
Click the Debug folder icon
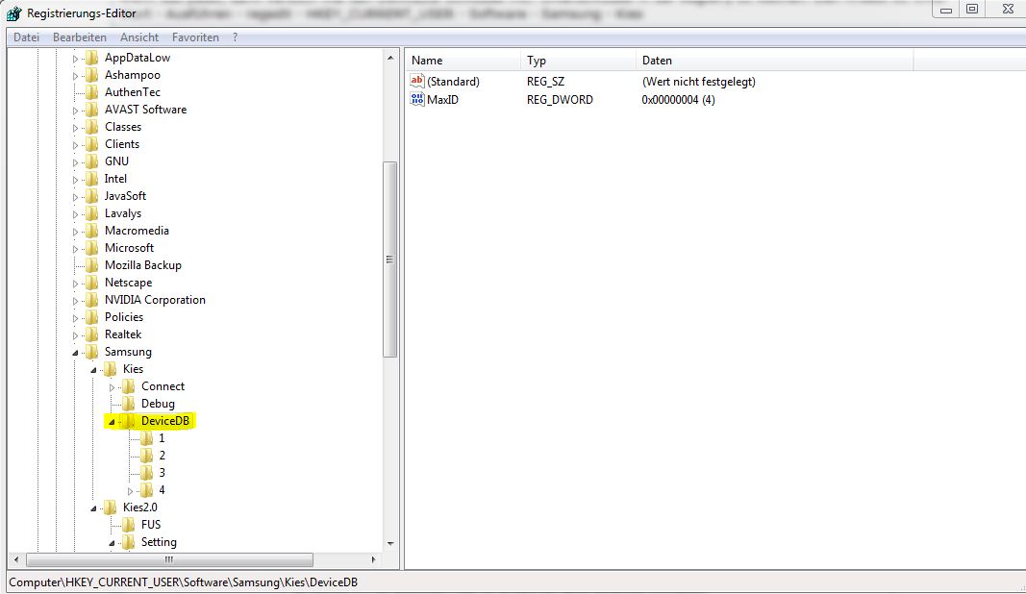[x=129, y=404]
